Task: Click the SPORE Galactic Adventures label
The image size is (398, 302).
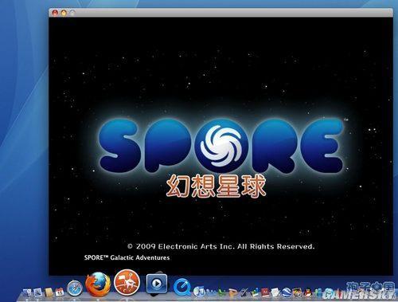Action: click(127, 257)
